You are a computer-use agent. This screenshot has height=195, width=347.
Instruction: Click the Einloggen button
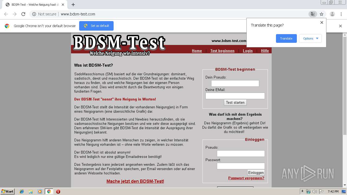(256, 173)
